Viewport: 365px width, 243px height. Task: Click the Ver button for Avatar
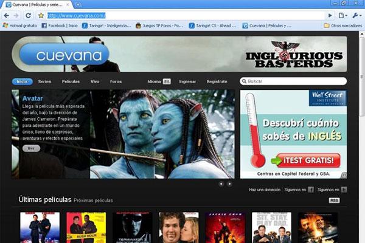click(31, 148)
